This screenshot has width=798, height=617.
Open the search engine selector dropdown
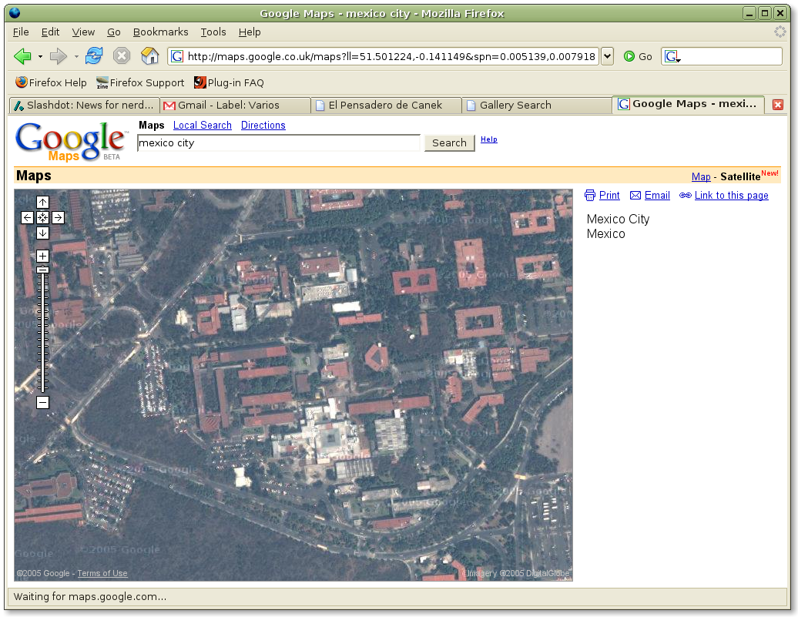[x=672, y=56]
